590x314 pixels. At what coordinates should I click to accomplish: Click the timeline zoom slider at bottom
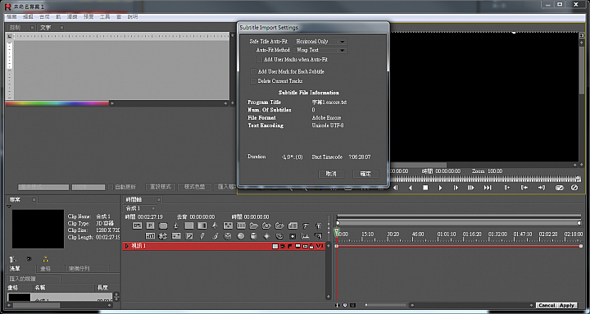click(387, 305)
